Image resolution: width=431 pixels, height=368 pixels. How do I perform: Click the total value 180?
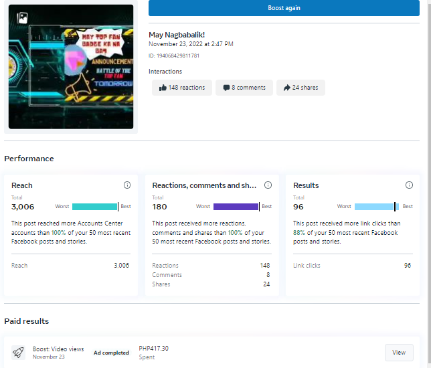click(x=160, y=207)
